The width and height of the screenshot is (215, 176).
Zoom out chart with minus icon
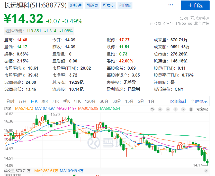[x=168, y=109]
